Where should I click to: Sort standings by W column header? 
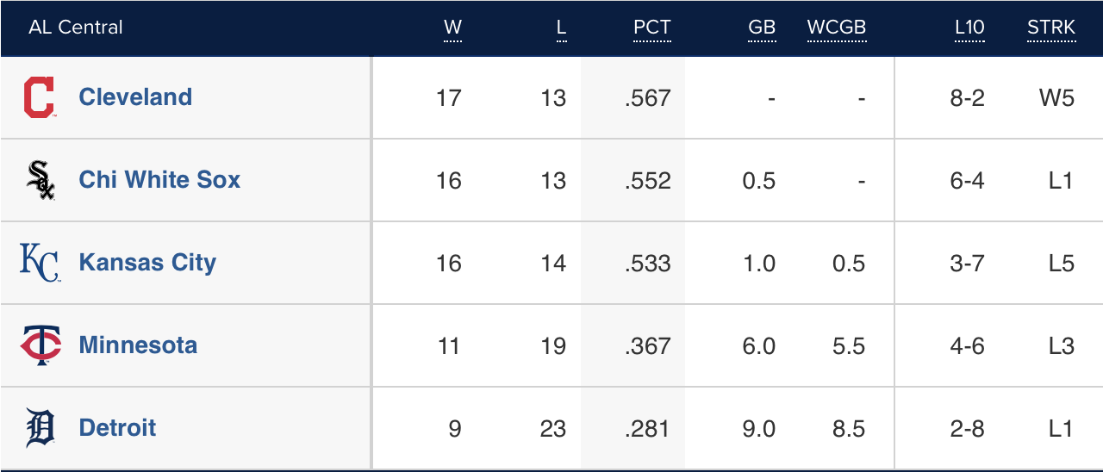point(452,28)
